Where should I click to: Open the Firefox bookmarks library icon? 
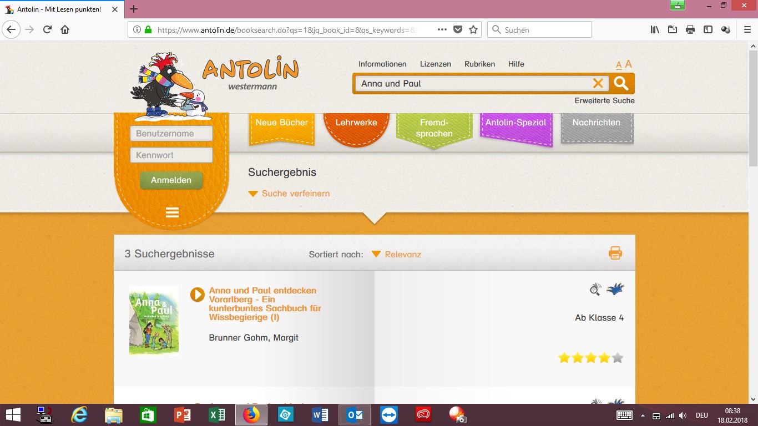click(655, 29)
